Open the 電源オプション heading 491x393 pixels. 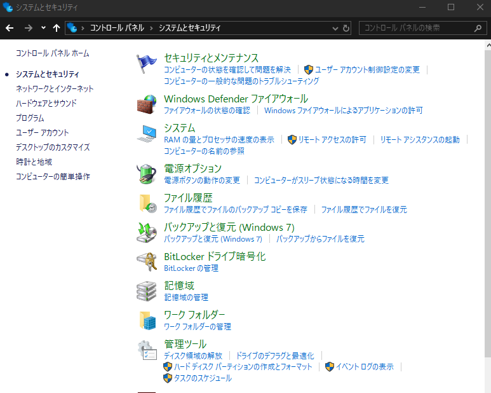click(x=193, y=169)
